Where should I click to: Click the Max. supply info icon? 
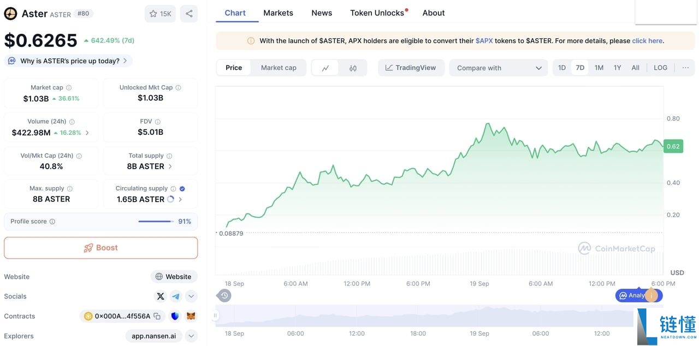[70, 188]
